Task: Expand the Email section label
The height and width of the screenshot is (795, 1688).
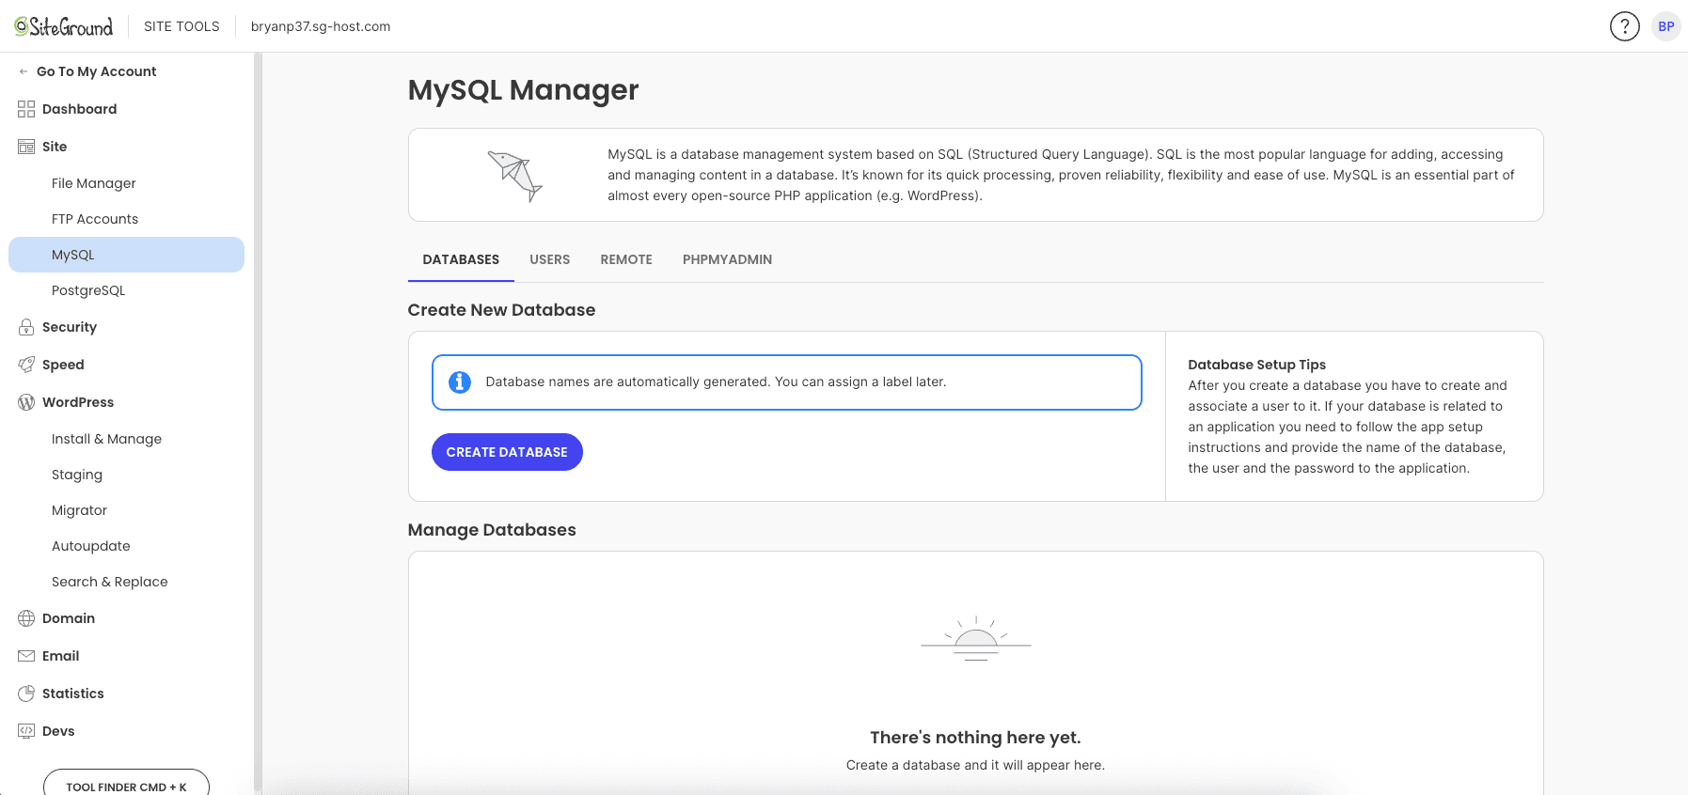Action: tap(60, 656)
